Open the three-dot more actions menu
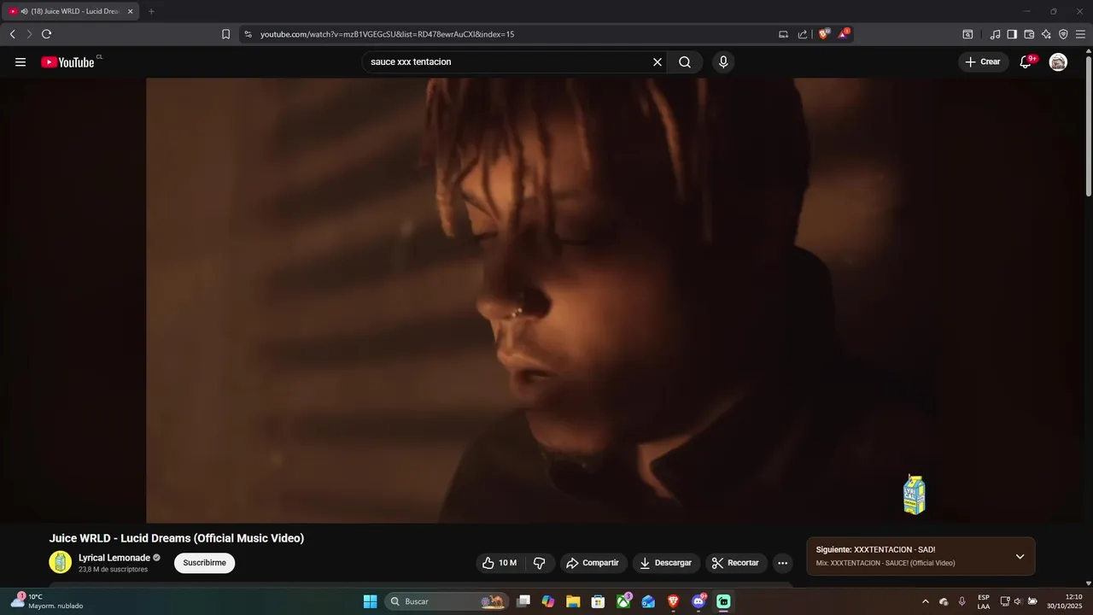 [x=782, y=563]
